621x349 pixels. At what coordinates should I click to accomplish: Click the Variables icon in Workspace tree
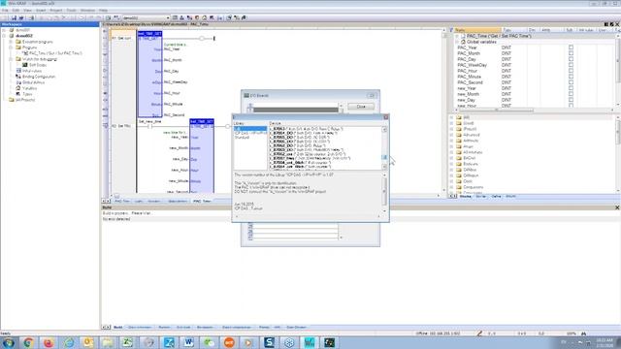(x=18, y=88)
